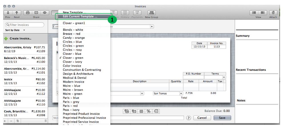285x128 pixels.
Task: Click the Description column header
Action: [x=140, y=81]
